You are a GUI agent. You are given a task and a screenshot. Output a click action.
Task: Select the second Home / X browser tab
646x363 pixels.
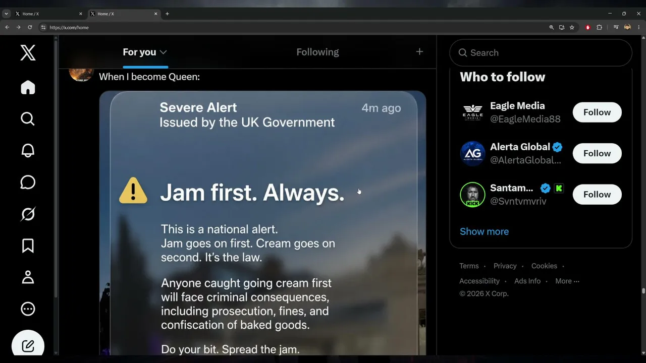124,14
